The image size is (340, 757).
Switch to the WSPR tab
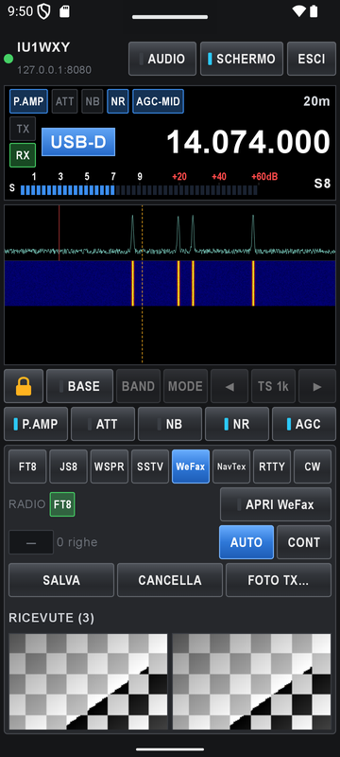[110, 467]
